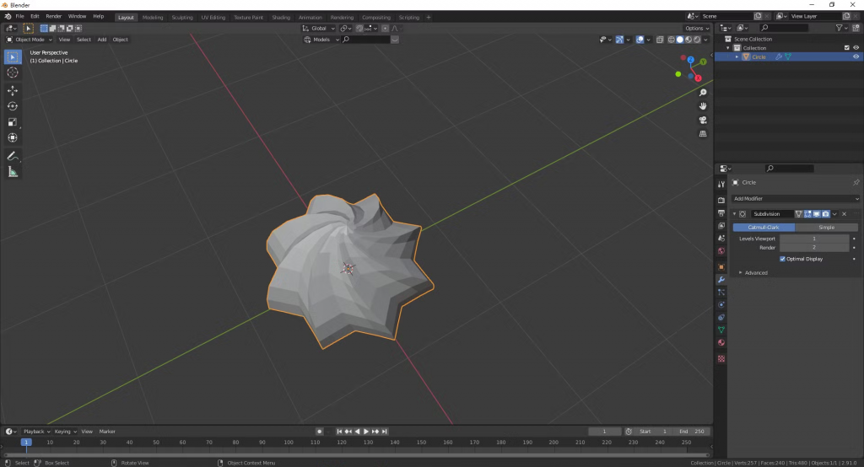Open the Particles properties tab

click(x=721, y=293)
